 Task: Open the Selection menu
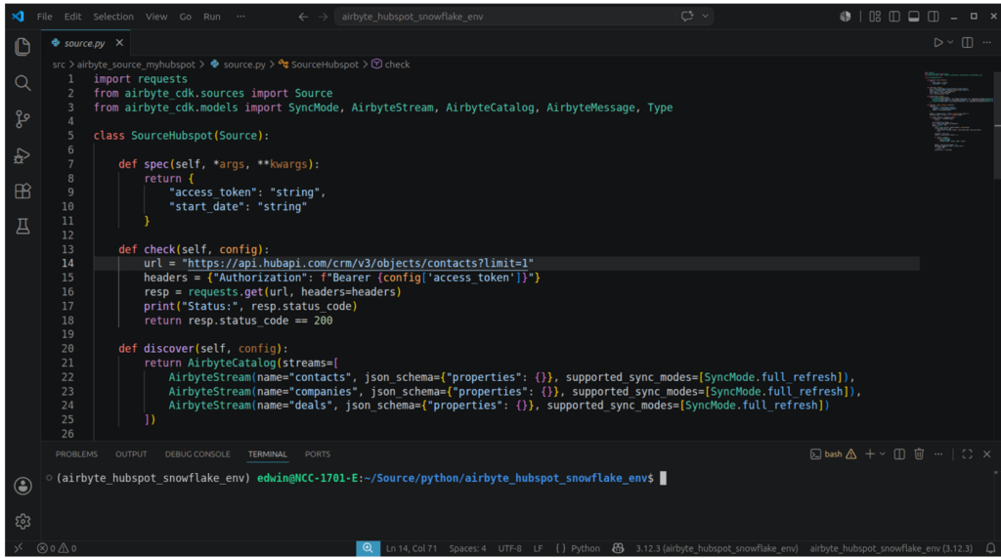[113, 17]
